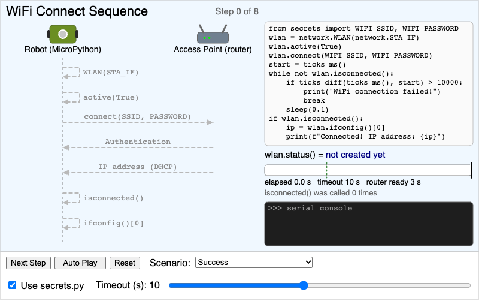This screenshot has width=479, height=301.
Task: Click the print WiFi connection failed line
Action: point(372,92)
